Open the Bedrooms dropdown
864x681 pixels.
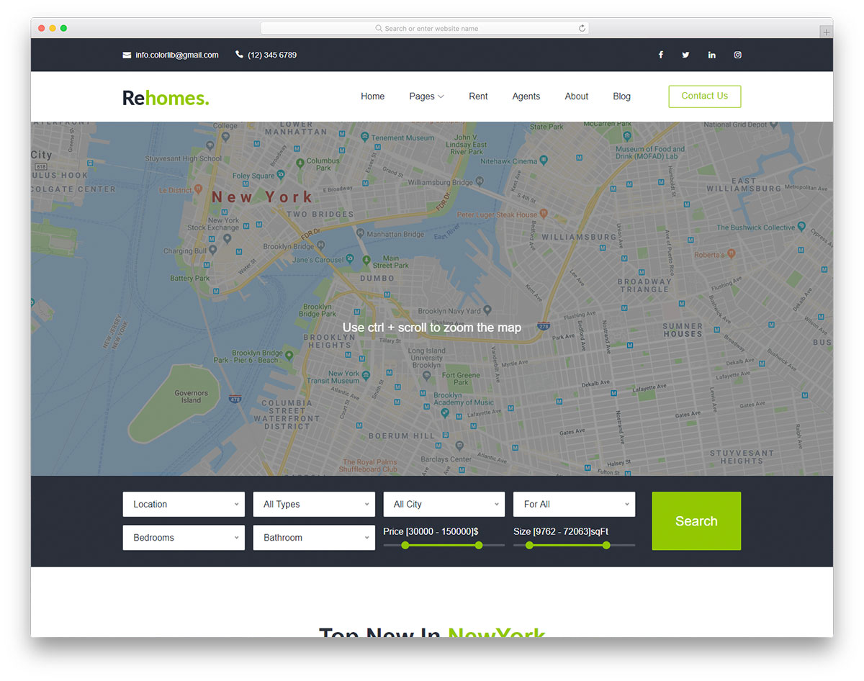184,538
